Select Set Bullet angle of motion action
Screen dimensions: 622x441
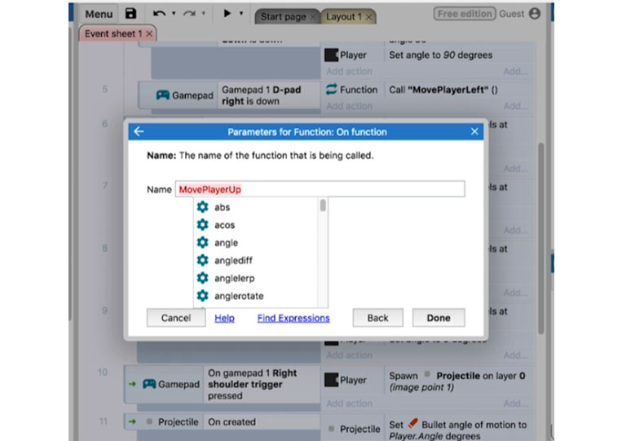458,430
